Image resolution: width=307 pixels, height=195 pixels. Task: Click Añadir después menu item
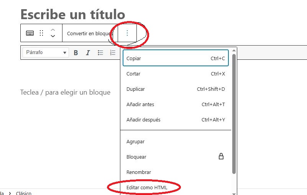coord(176,120)
